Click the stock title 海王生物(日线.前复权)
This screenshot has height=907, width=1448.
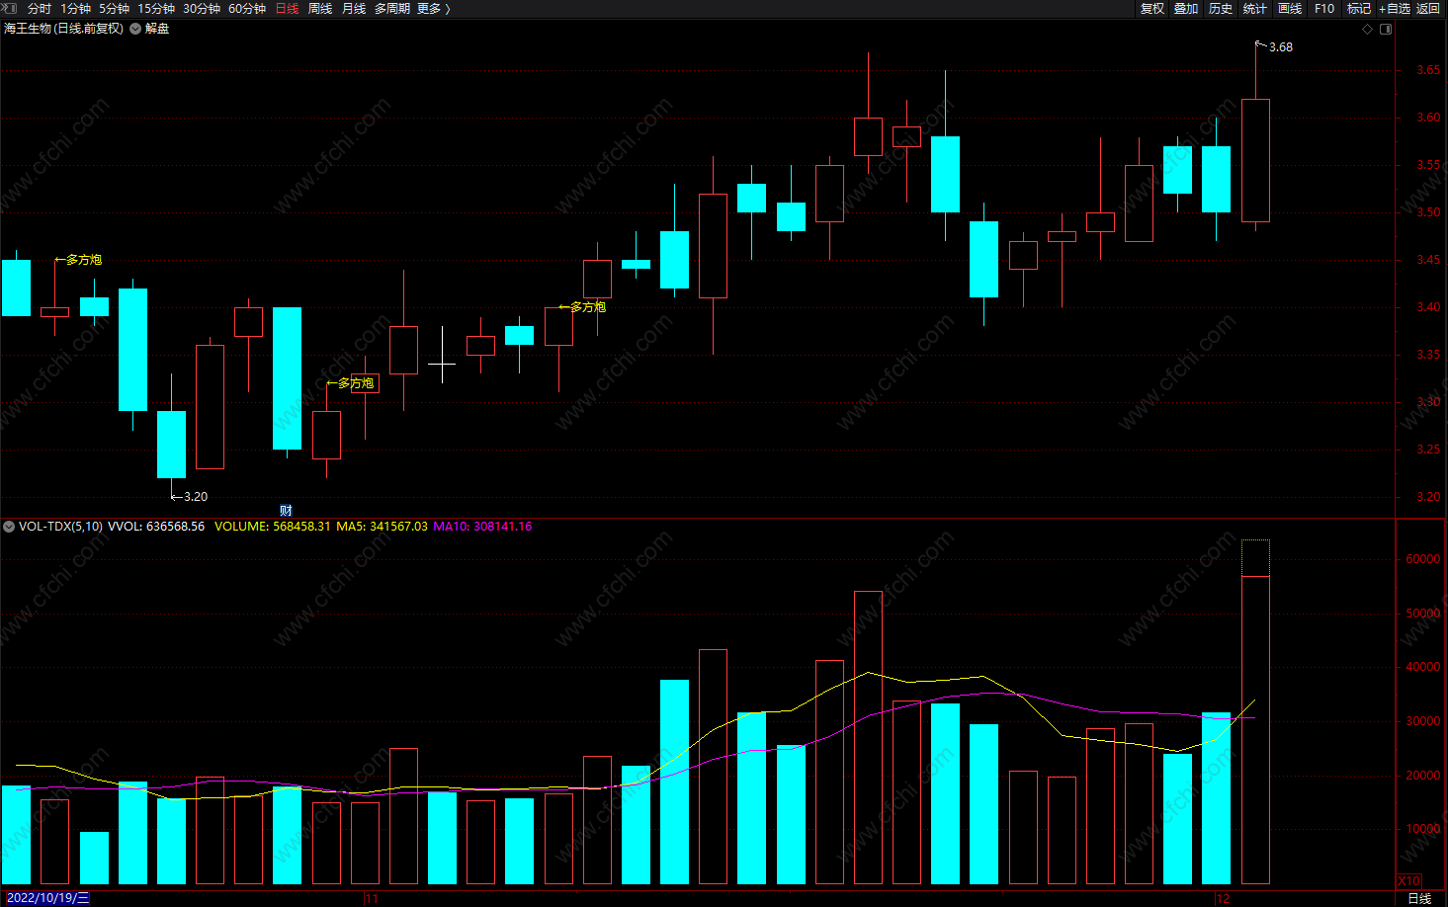pyautogui.click(x=63, y=29)
